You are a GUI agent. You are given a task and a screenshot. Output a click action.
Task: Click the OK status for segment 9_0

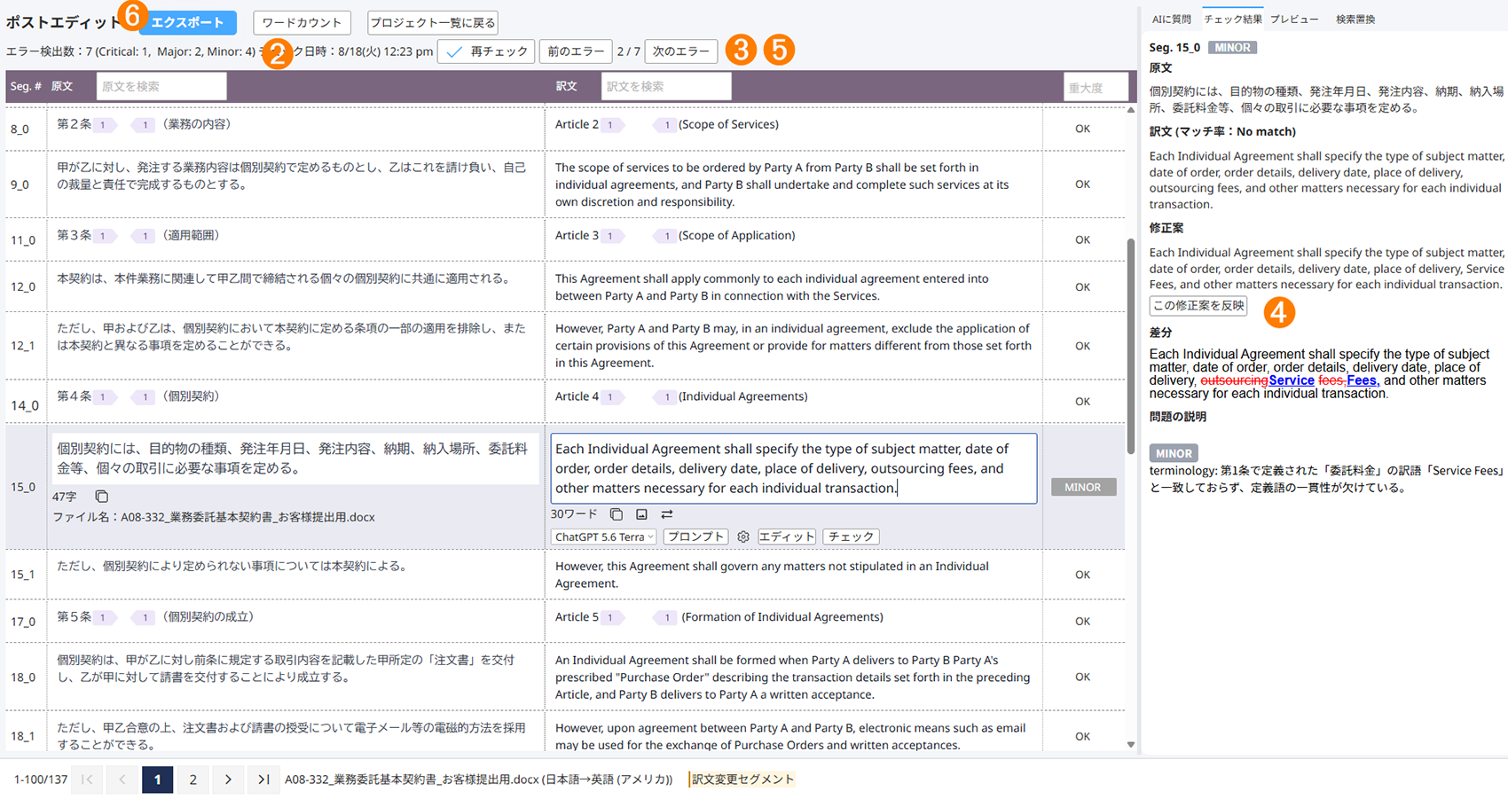pyautogui.click(x=1082, y=184)
